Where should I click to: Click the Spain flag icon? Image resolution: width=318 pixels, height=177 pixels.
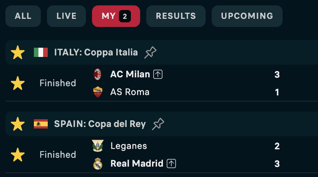click(x=41, y=124)
